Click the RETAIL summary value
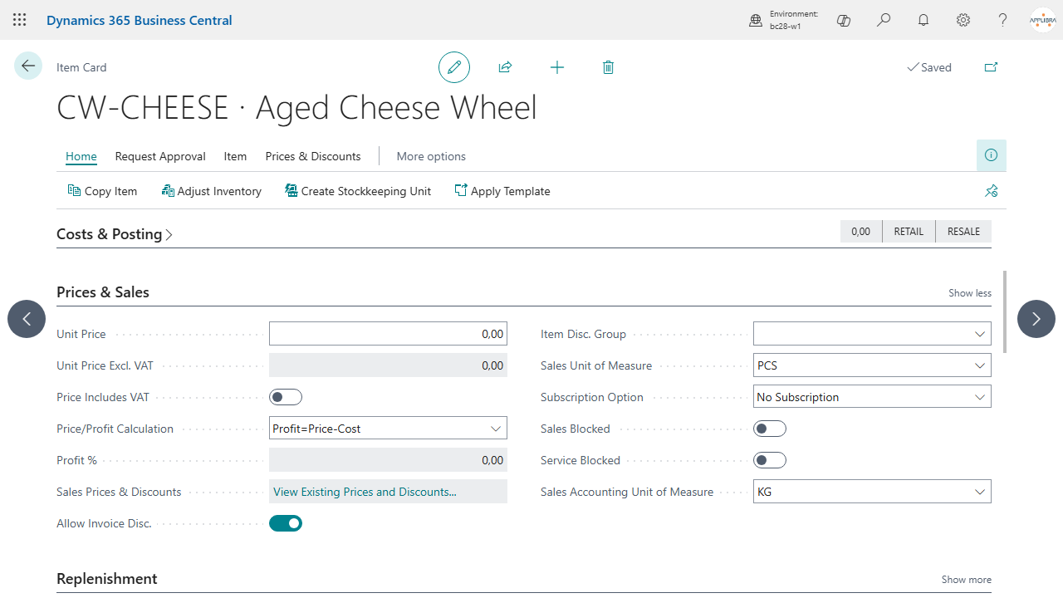Viewport: 1063px width, 598px height. 909,232
